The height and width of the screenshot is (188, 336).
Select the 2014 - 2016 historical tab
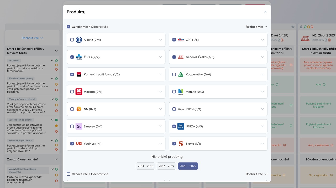coord(145,166)
